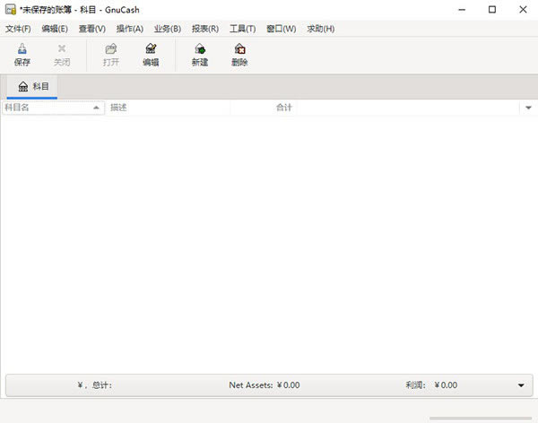Click the 编辑 (Edit) account icon

tap(151, 50)
